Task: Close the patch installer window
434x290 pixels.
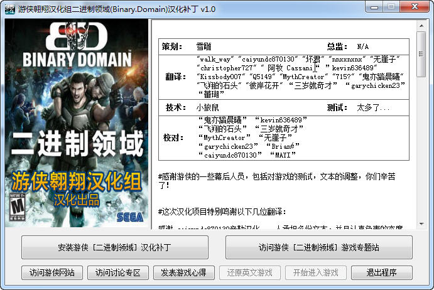Action: (x=415, y=7)
